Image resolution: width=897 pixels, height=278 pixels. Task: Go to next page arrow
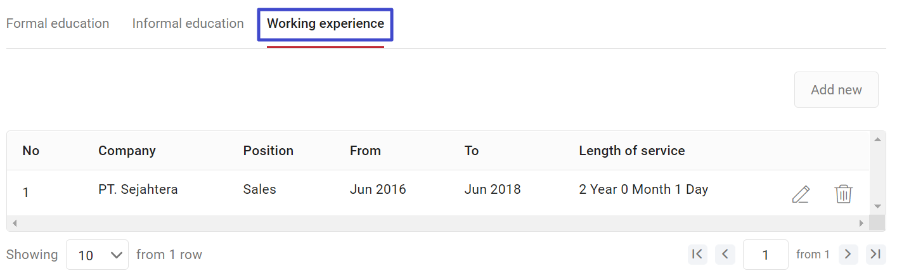pos(848,255)
